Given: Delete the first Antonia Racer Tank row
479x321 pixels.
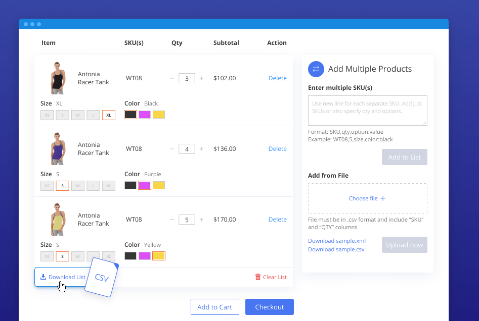Looking at the screenshot, I should point(277,78).
